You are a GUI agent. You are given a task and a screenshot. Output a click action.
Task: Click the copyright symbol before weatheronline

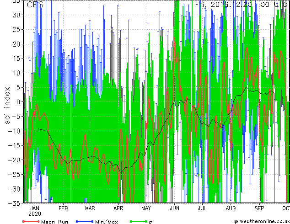tap(236, 221)
